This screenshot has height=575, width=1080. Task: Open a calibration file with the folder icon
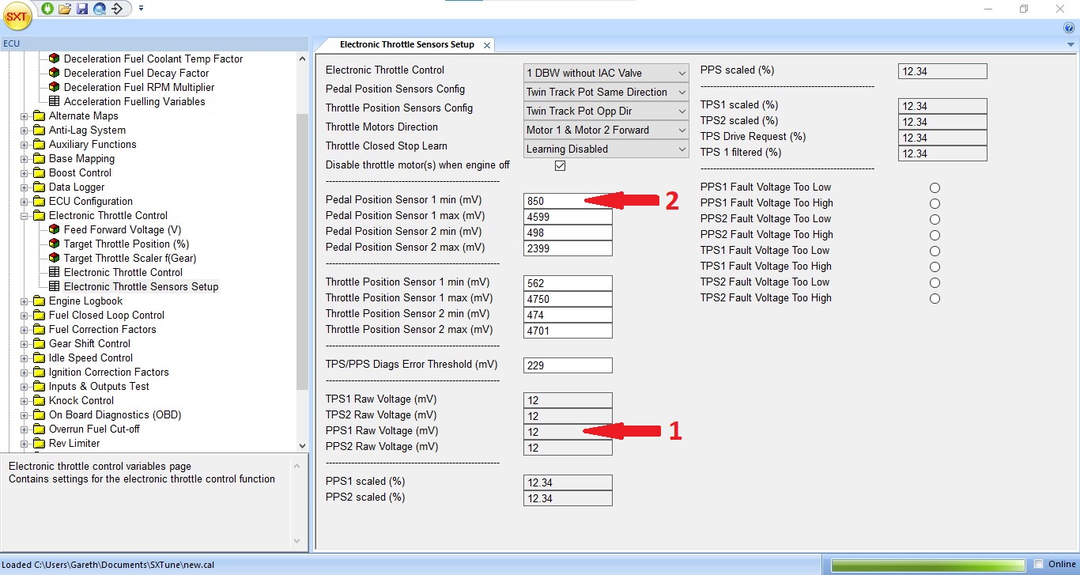[x=65, y=9]
